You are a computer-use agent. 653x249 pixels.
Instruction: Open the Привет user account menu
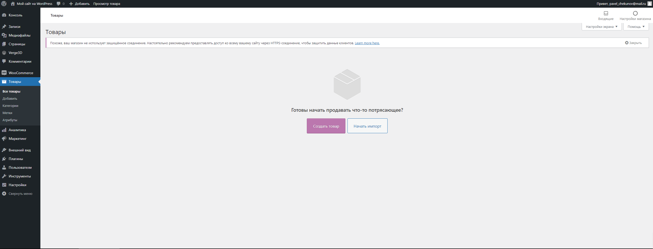(x=624, y=4)
